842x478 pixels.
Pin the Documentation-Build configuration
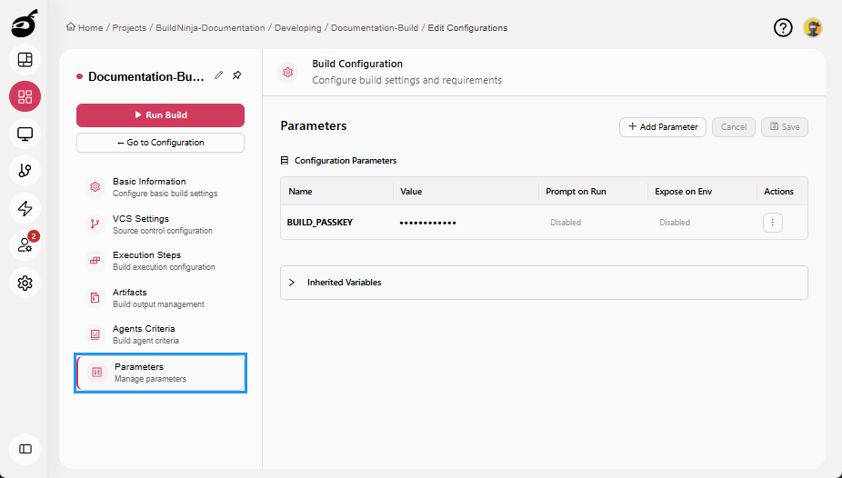coord(236,75)
